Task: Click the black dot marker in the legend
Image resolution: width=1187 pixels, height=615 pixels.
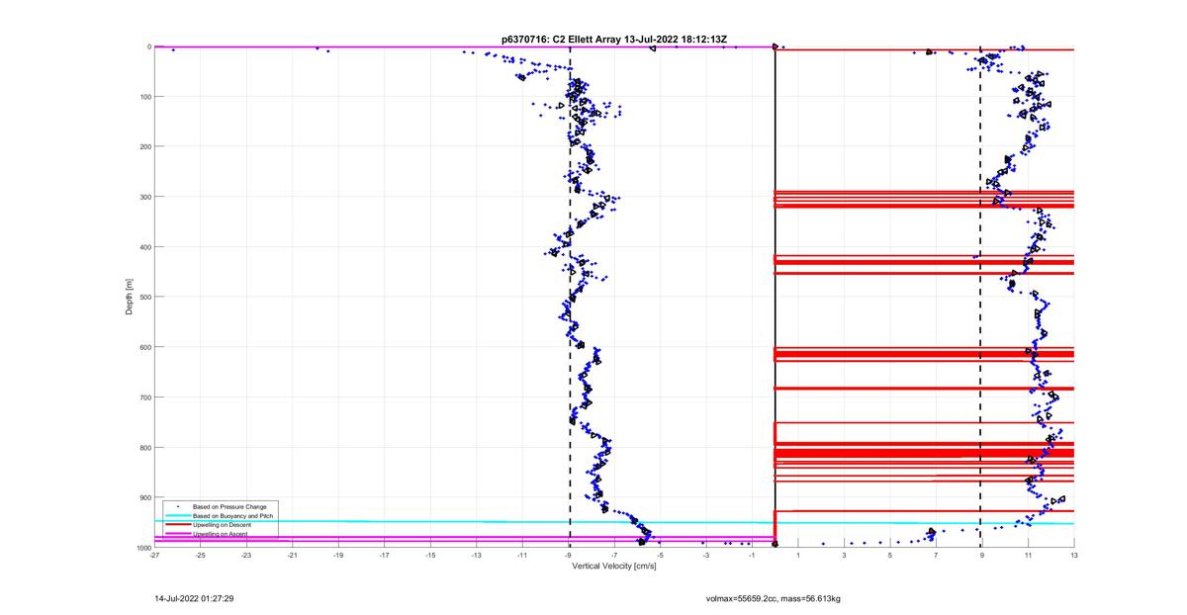Action: pos(177,506)
